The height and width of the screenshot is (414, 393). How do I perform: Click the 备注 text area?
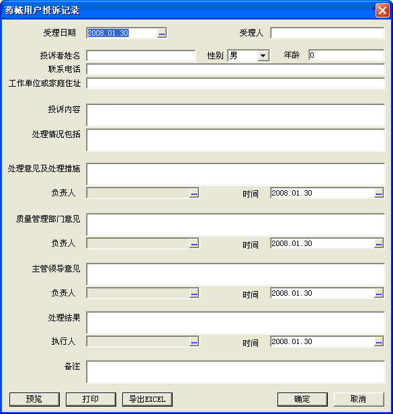pyautogui.click(x=235, y=372)
